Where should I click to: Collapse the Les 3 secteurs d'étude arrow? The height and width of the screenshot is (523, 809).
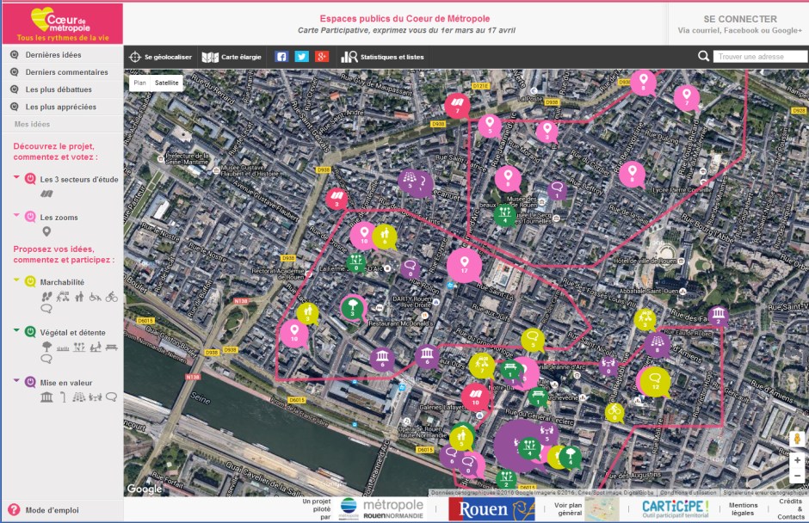(x=16, y=179)
